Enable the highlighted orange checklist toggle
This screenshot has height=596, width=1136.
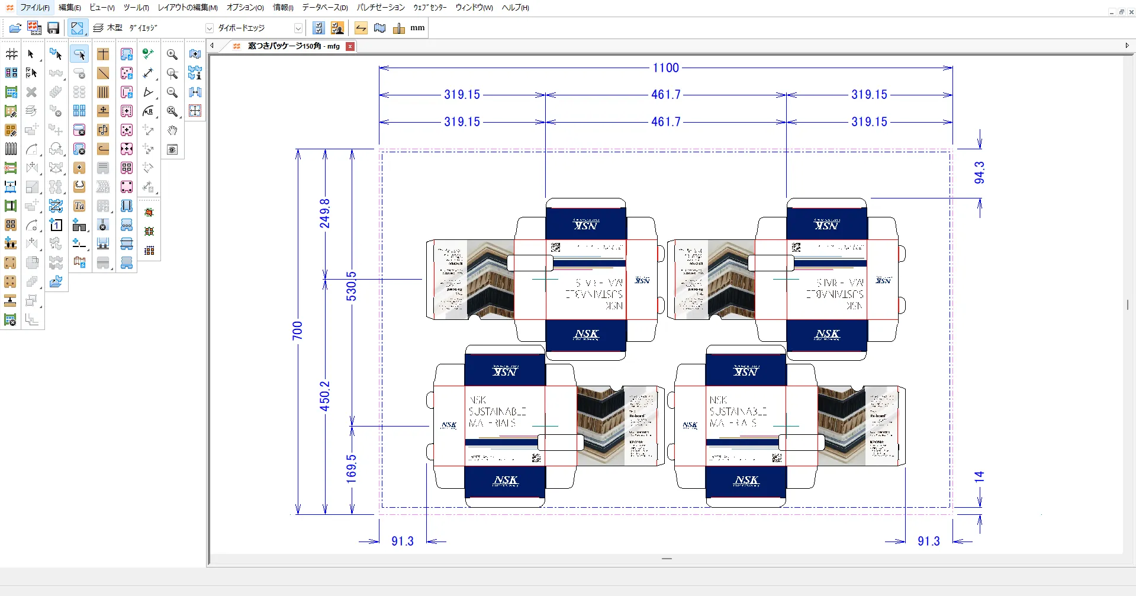click(x=337, y=28)
